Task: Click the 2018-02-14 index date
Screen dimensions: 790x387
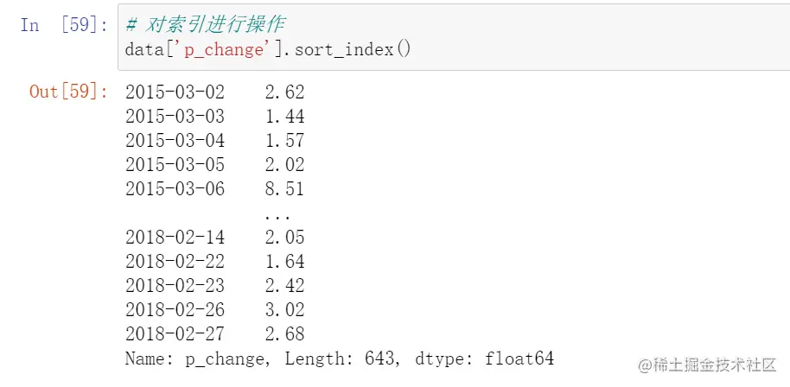Action: 175,237
